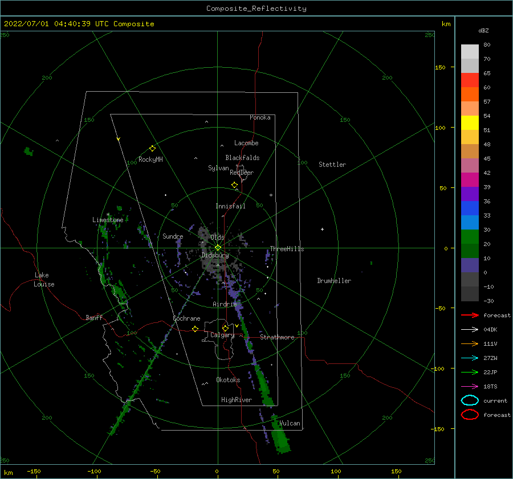Screen dimensions: 513x479
Task: Click the red forecast arrow in legend
Action: point(470,315)
